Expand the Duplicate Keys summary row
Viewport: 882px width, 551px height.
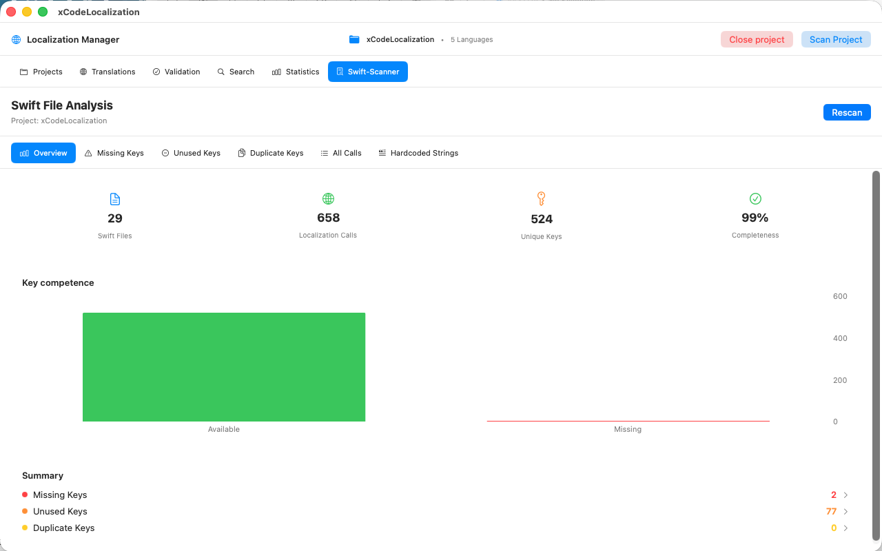846,528
